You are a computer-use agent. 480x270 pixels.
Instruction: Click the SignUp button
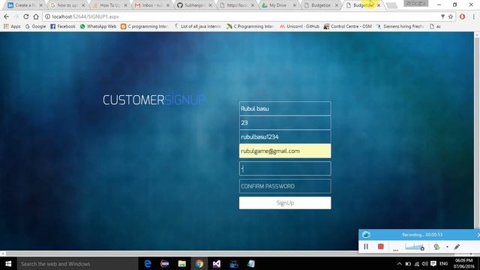click(285, 203)
